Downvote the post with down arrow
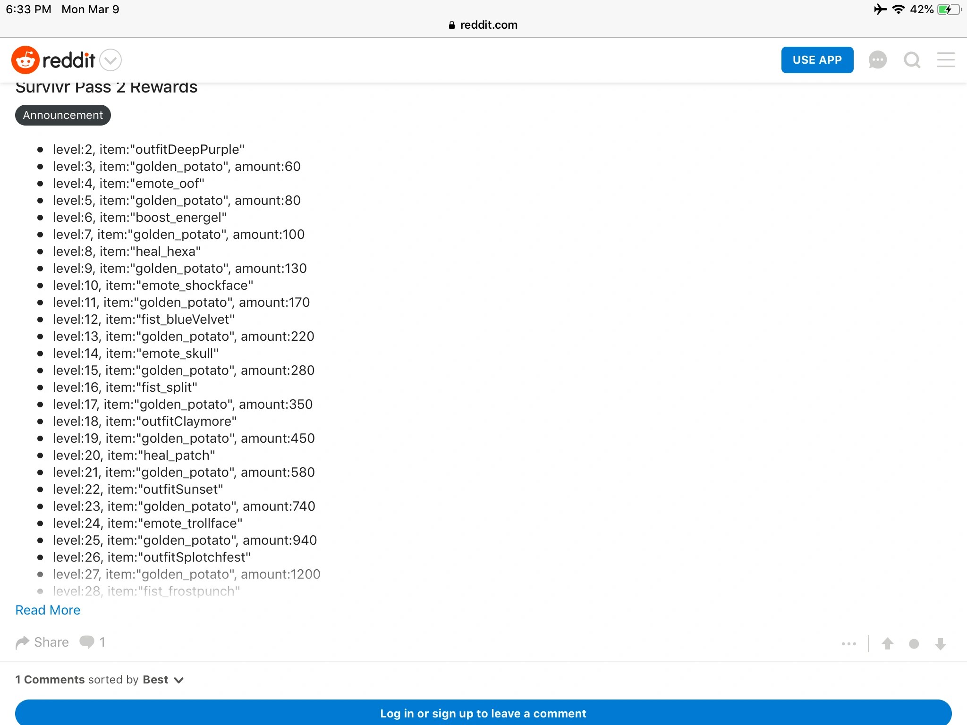Screen dimensions: 967x725 click(941, 643)
